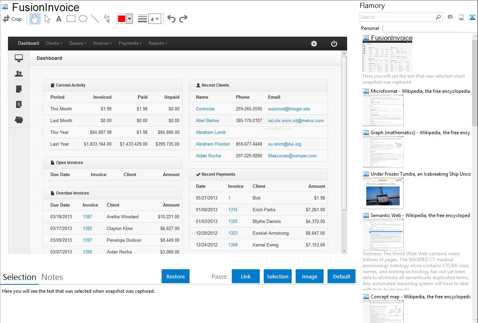Activate the hand pan tool
This screenshot has height=323, width=478.
[x=35, y=19]
